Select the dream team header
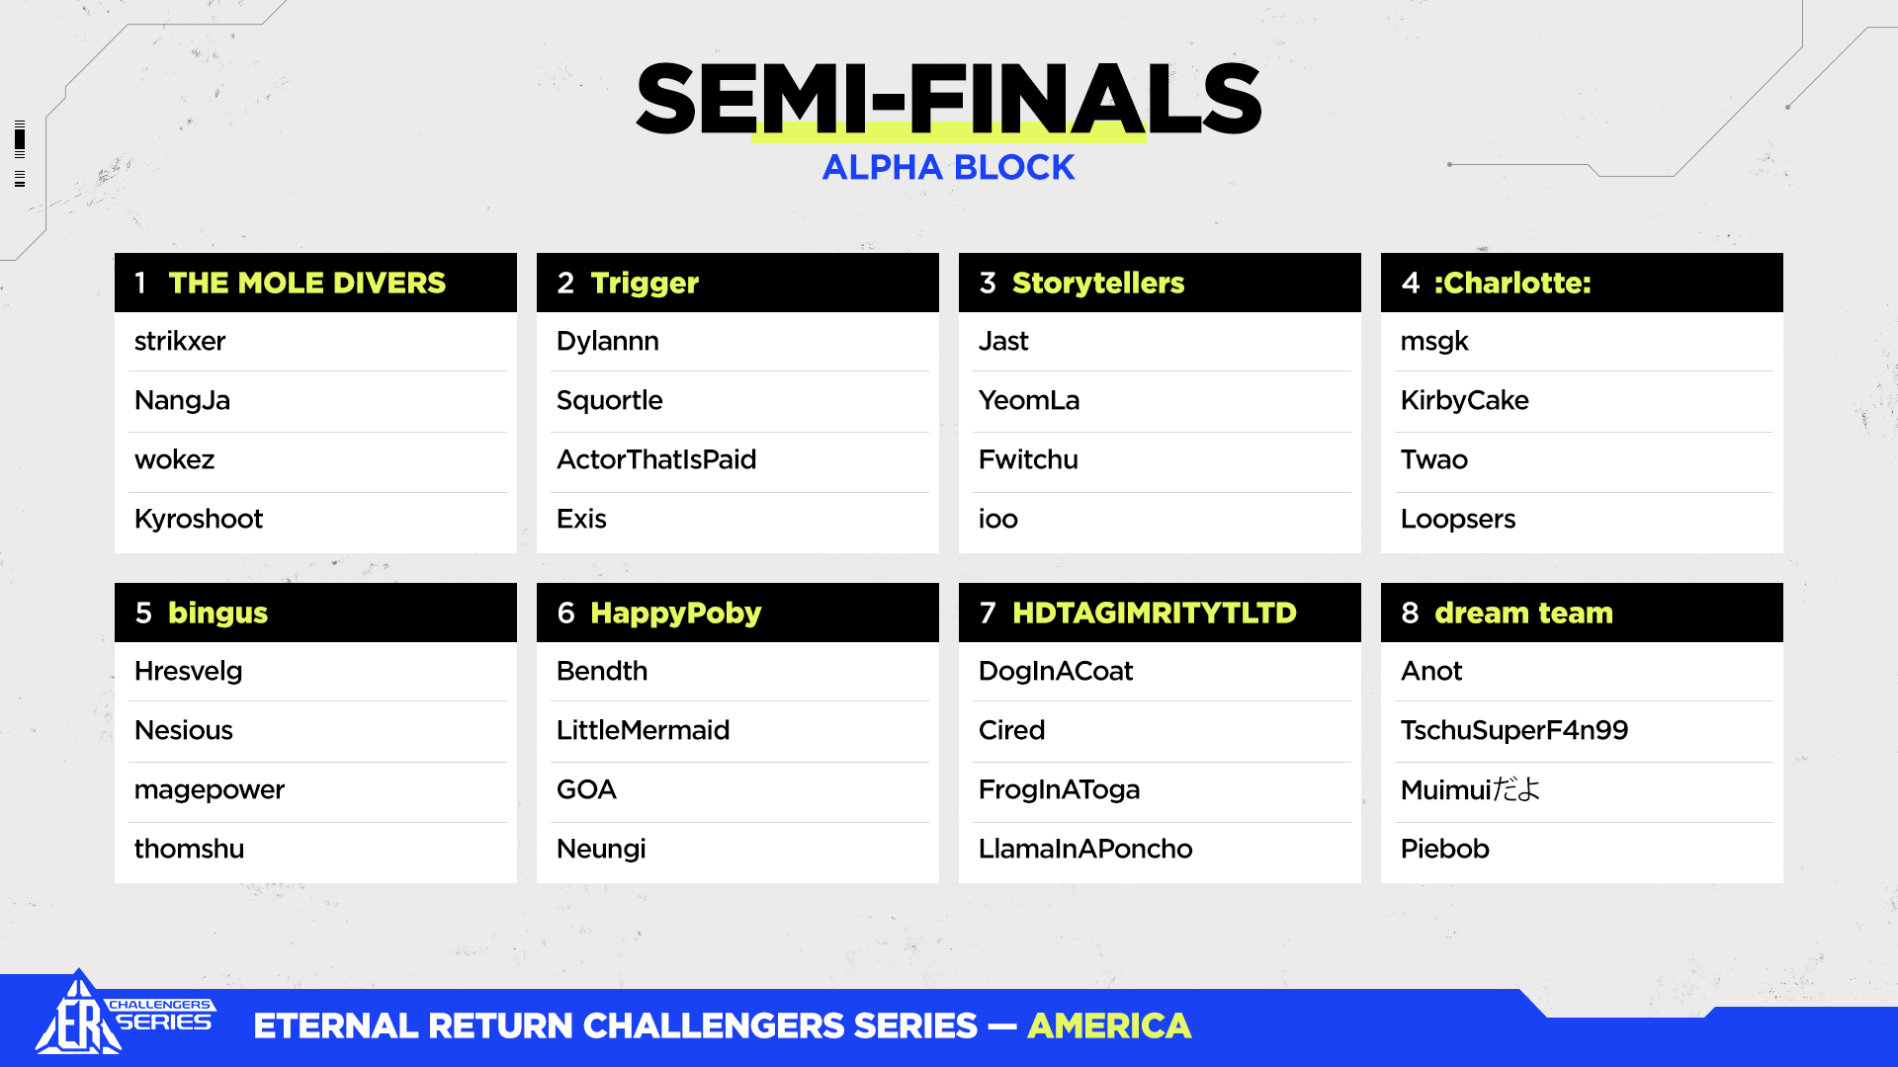This screenshot has height=1067, width=1898. click(x=1523, y=614)
